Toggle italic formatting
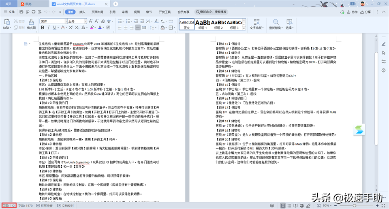389x209 pixels. [49, 28]
